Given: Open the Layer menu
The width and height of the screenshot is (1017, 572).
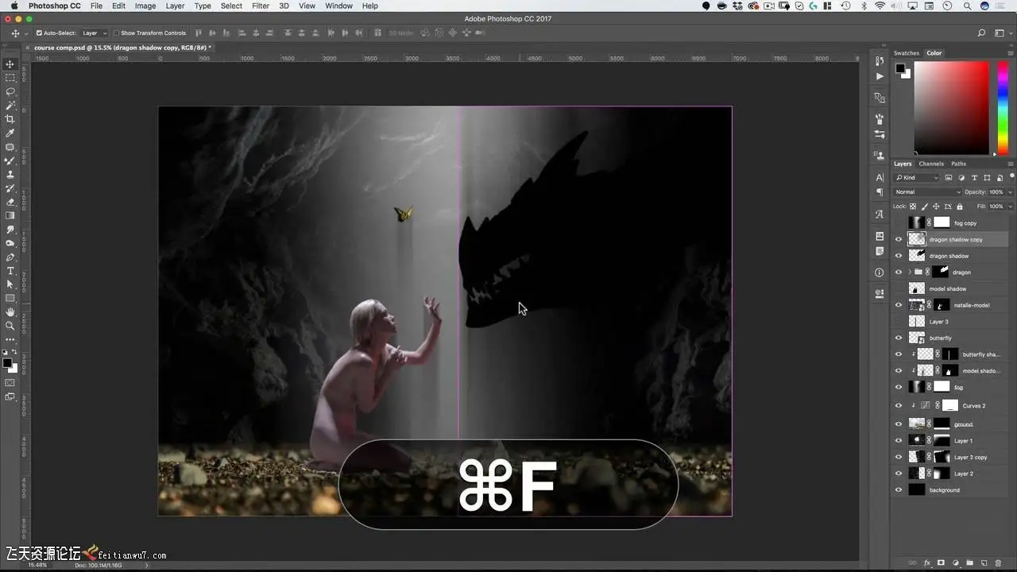Looking at the screenshot, I should click(175, 6).
